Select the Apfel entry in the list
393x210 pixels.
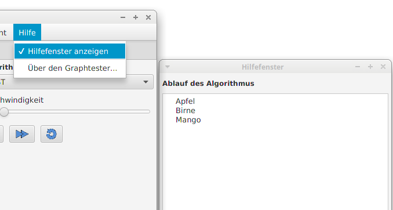pos(185,101)
